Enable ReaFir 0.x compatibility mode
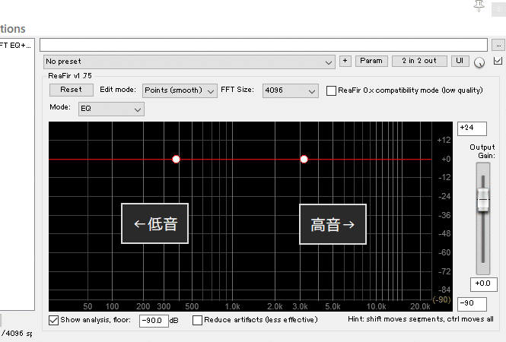Image resolution: width=506 pixels, height=342 pixels. (x=332, y=90)
